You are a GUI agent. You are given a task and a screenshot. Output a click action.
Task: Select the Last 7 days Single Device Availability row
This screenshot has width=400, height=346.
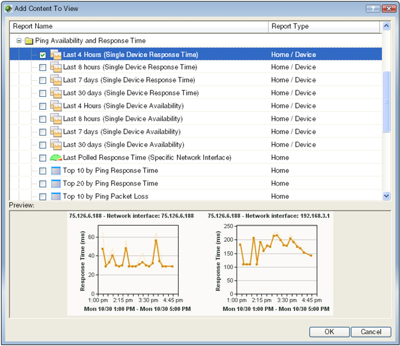pyautogui.click(x=122, y=132)
